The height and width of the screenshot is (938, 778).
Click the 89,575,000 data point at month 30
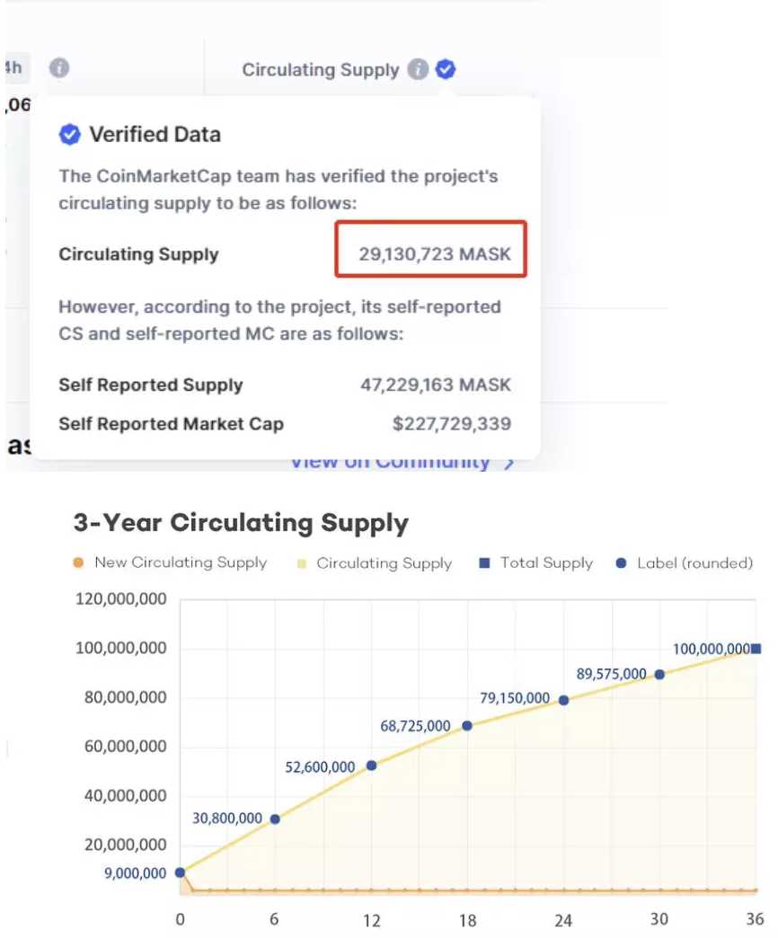coord(659,675)
